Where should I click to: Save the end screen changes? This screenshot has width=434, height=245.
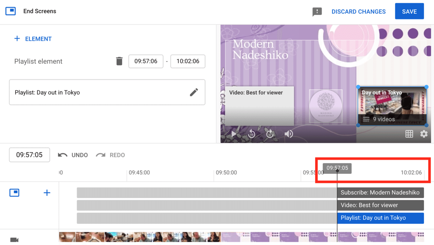[x=409, y=12]
